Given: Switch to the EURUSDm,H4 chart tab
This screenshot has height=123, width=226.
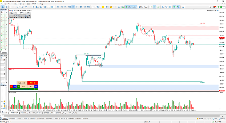Looking at the screenshot, I should pyautogui.click(x=35, y=113).
